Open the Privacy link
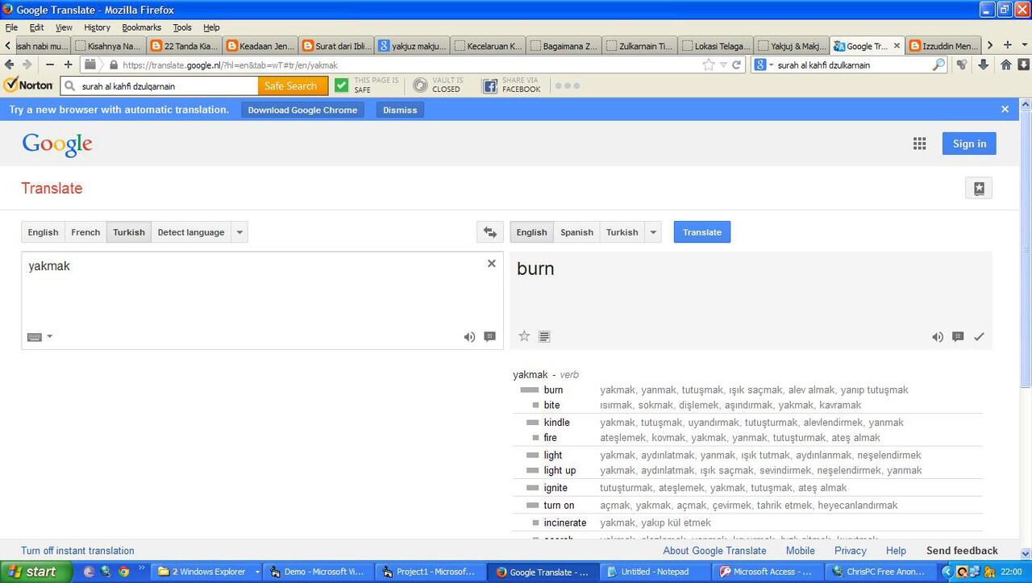The width and height of the screenshot is (1032, 583). (851, 551)
